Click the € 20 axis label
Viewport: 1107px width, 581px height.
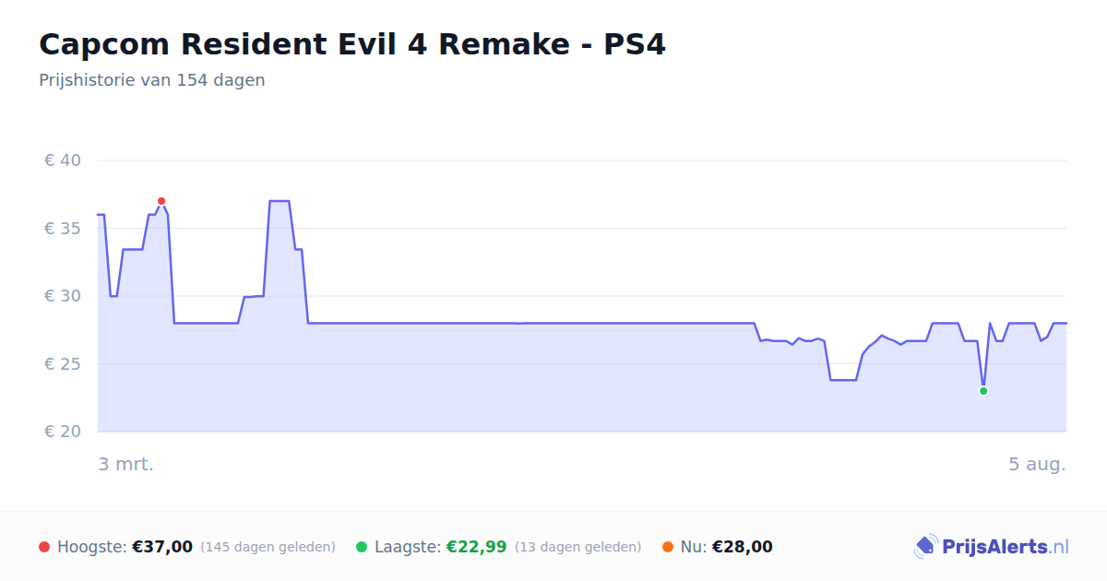click(x=63, y=432)
